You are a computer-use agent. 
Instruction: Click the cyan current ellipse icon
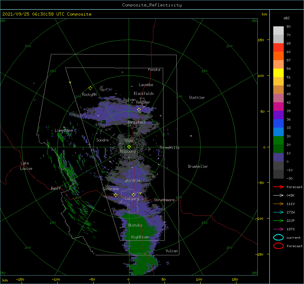click(x=278, y=237)
